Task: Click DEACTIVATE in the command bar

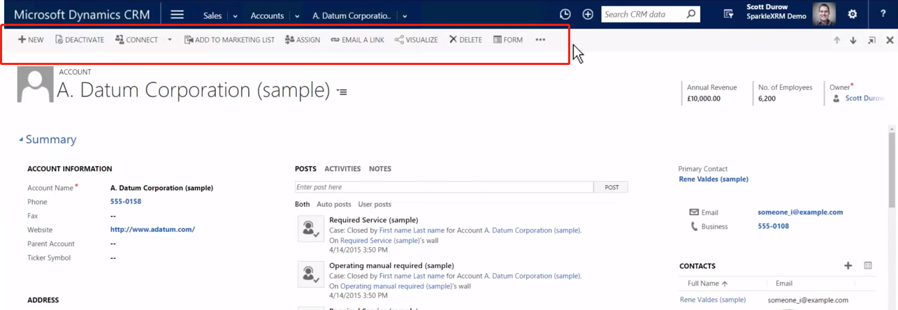Action: [x=80, y=40]
